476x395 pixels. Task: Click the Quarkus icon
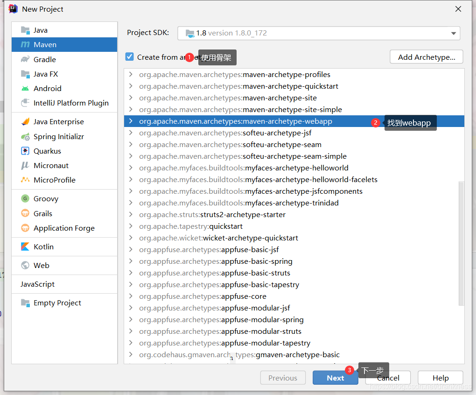[x=25, y=151]
